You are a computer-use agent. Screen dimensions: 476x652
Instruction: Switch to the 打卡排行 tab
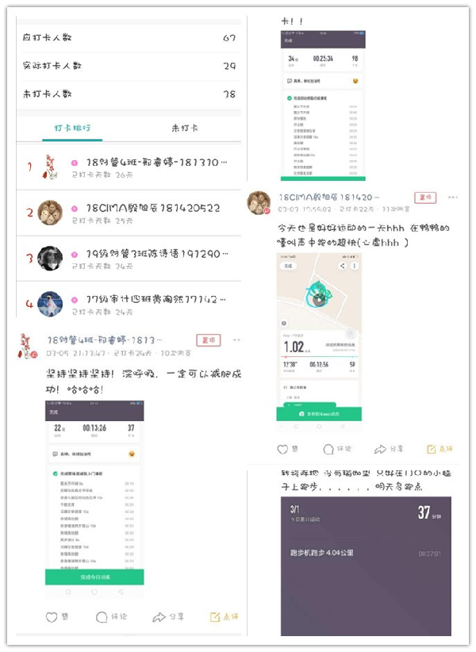[72, 128]
